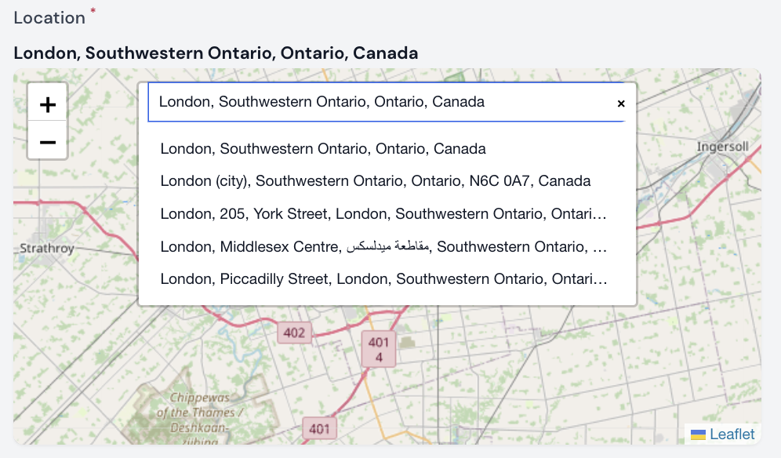781x458 pixels.
Task: Pick the London, 205, York Street suggestion
Action: [383, 213]
